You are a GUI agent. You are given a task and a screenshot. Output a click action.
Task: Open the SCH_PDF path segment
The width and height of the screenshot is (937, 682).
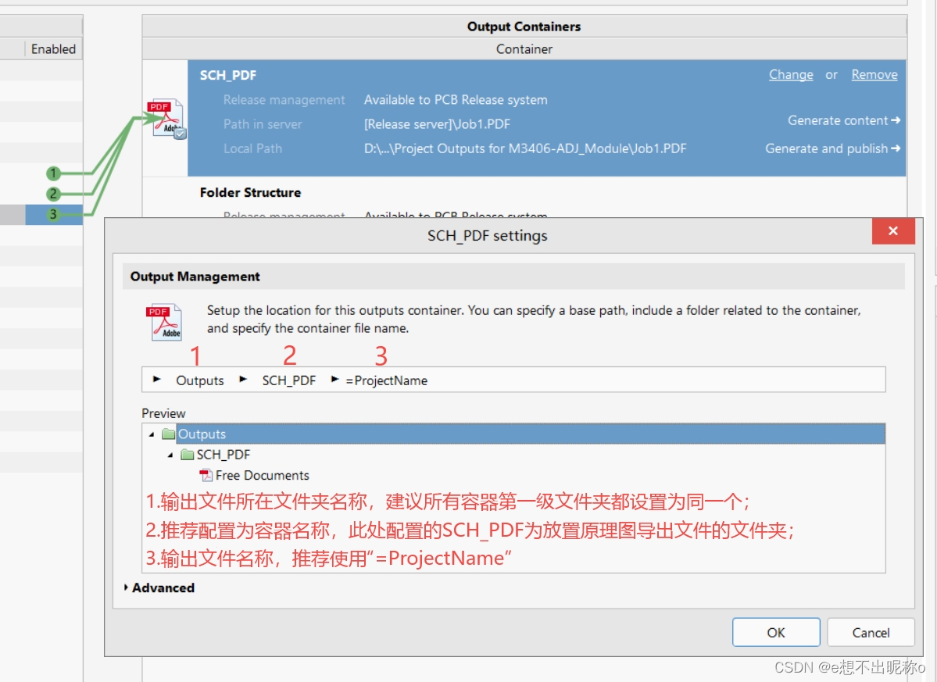pyautogui.click(x=288, y=380)
